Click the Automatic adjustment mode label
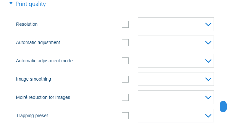 pyautogui.click(x=44, y=61)
